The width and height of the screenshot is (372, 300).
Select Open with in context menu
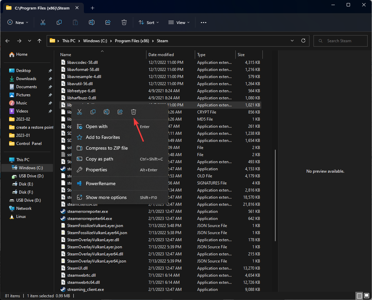tap(120, 127)
